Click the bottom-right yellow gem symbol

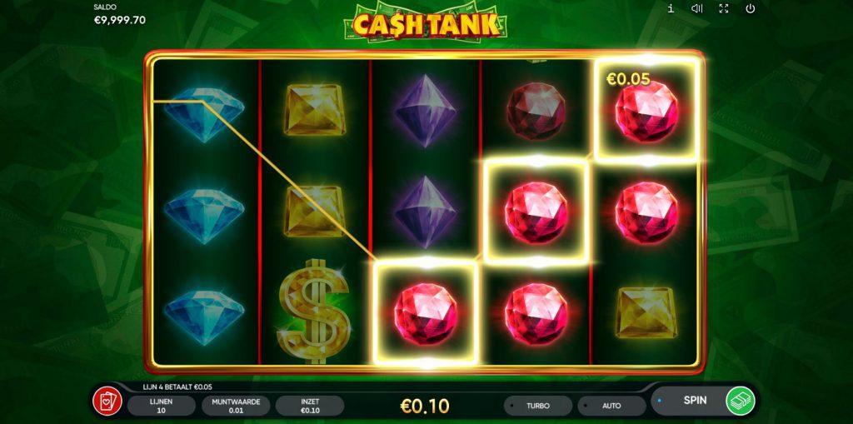(646, 312)
